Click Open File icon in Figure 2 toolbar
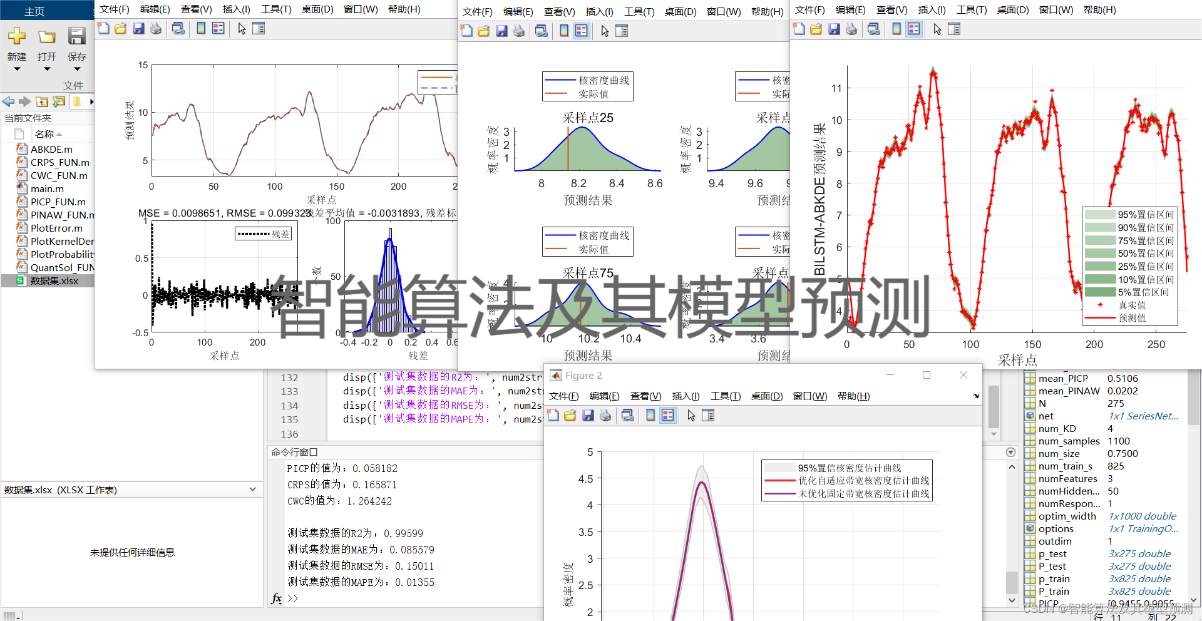 coord(570,415)
